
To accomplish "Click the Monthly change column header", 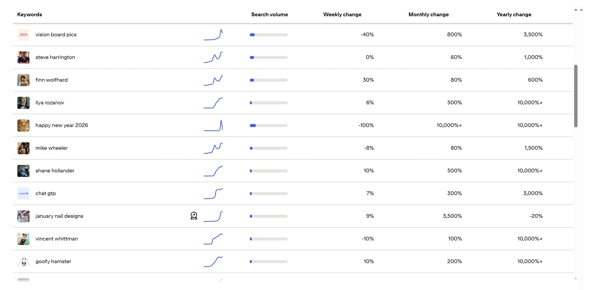I will (x=429, y=15).
